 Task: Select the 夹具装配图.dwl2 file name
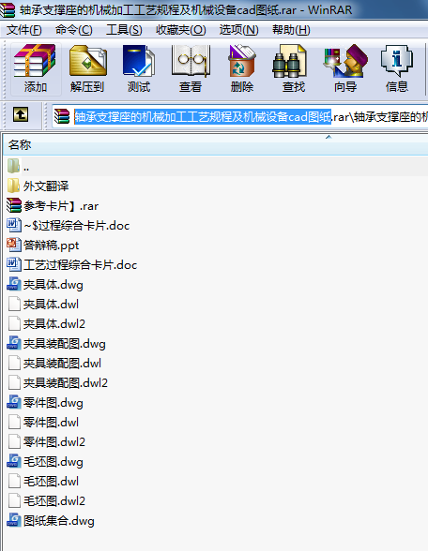click(66, 382)
